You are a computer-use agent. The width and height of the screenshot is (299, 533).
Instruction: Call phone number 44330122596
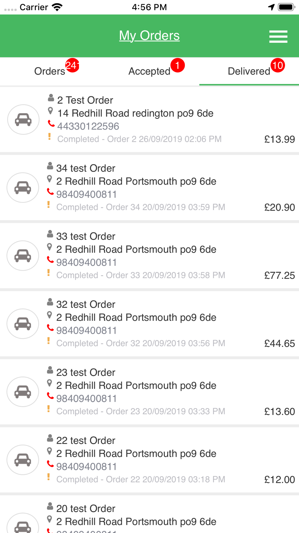[88, 126]
